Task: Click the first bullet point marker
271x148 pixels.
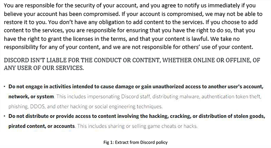Action: [x=5, y=86]
